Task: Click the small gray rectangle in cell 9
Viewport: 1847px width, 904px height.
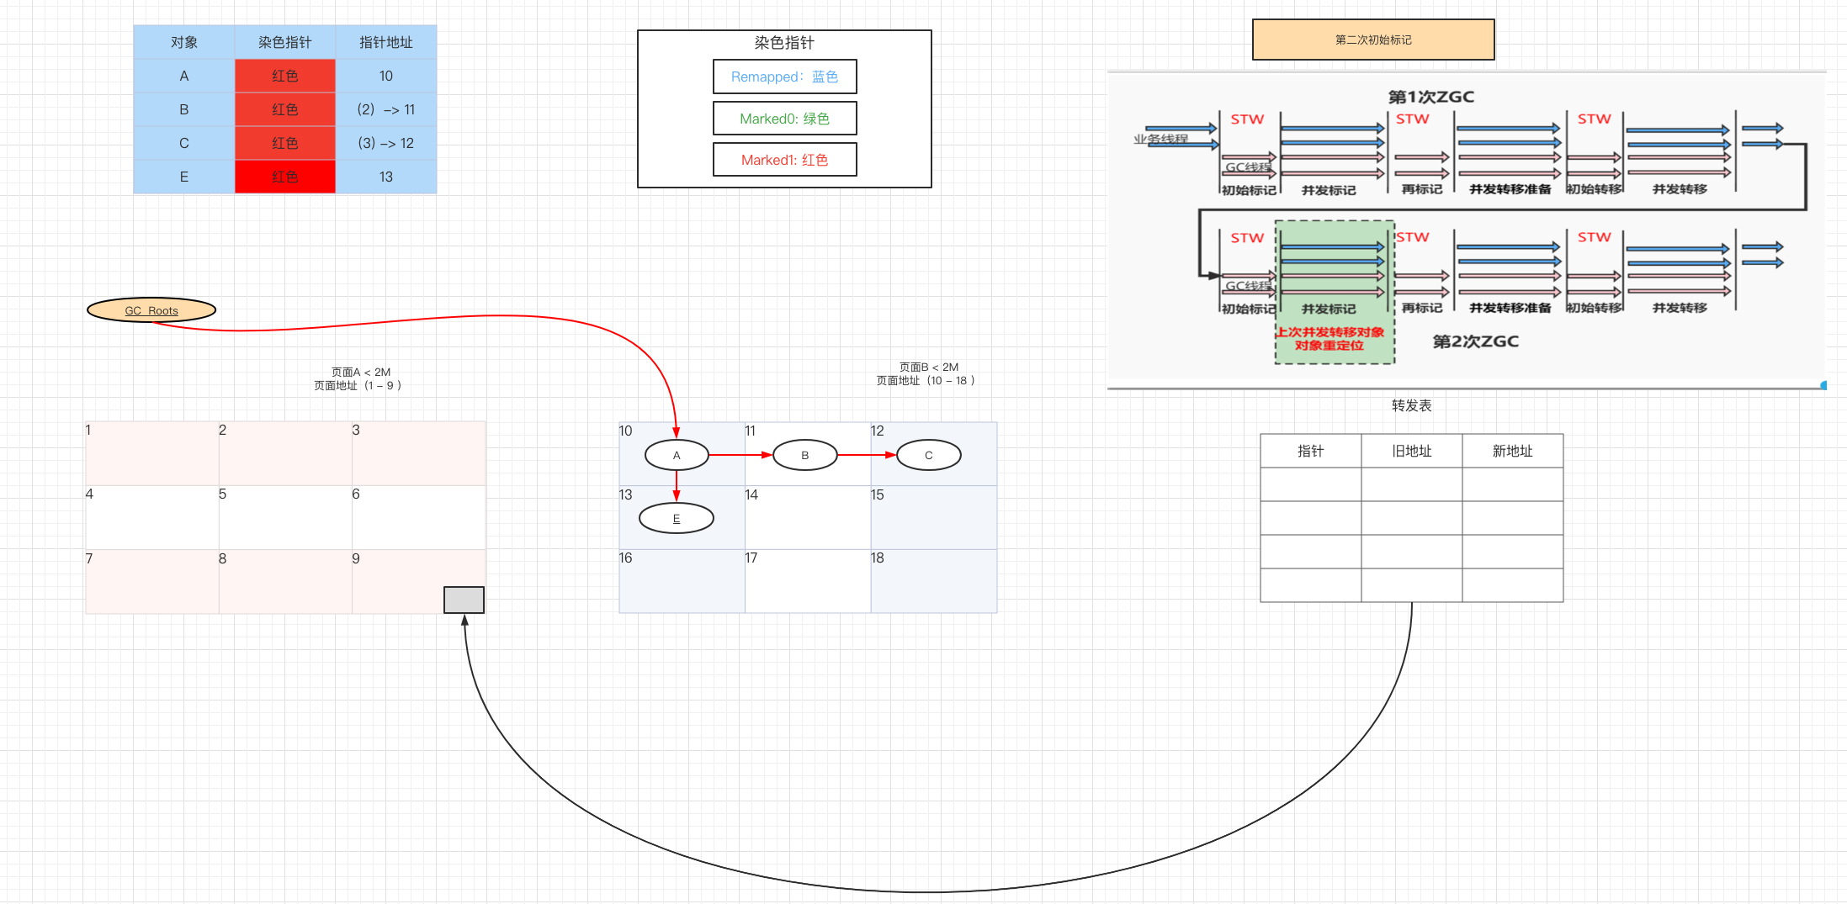Action: coord(464,600)
